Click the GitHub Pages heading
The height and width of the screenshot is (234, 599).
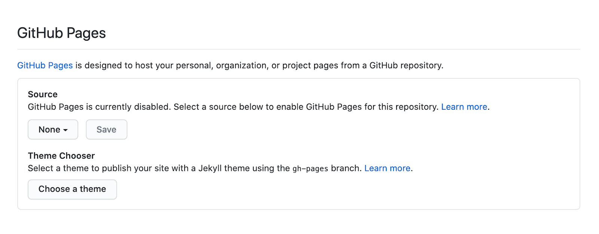point(61,33)
